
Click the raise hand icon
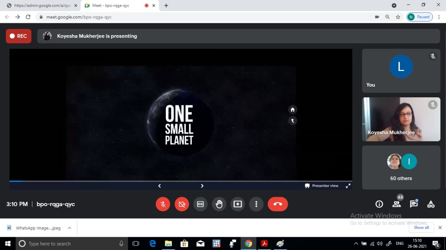pos(219,204)
